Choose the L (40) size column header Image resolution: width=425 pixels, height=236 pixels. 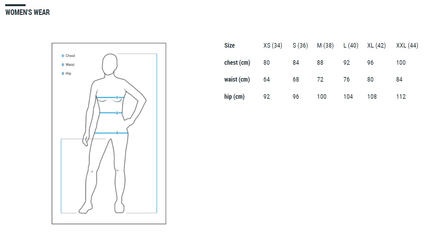coord(350,46)
